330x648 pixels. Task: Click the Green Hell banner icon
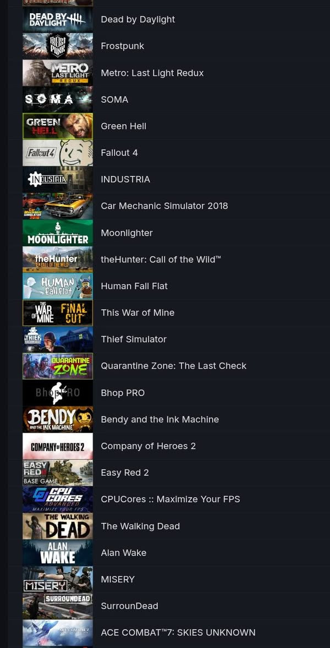57,126
